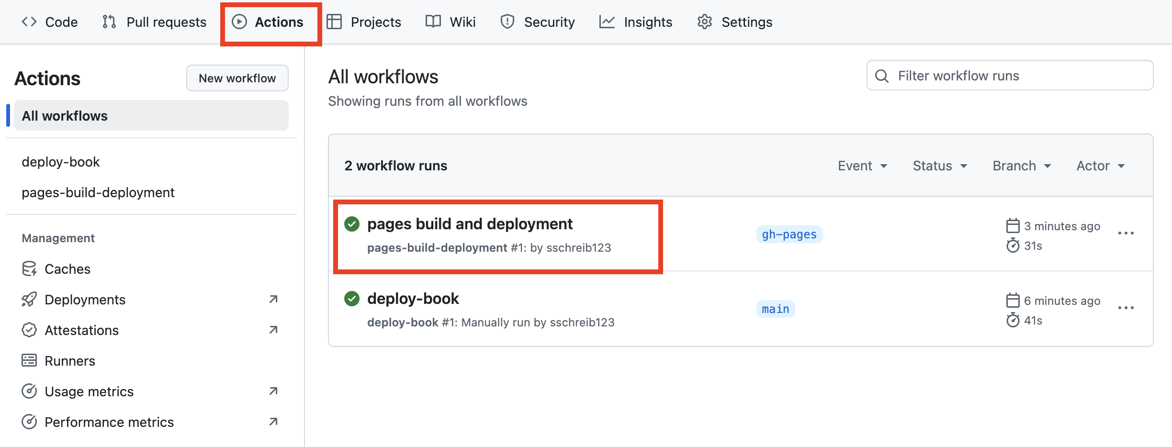
Task: Click the New workflow button
Action: (x=237, y=78)
